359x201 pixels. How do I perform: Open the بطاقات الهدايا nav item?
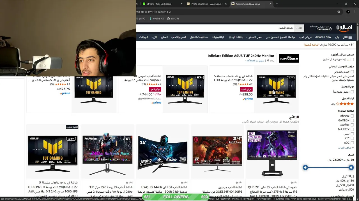click(x=236, y=37)
